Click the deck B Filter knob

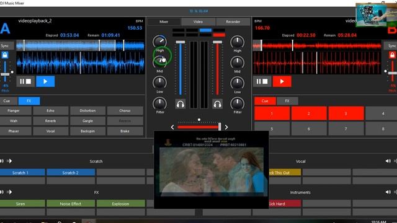tap(237, 103)
